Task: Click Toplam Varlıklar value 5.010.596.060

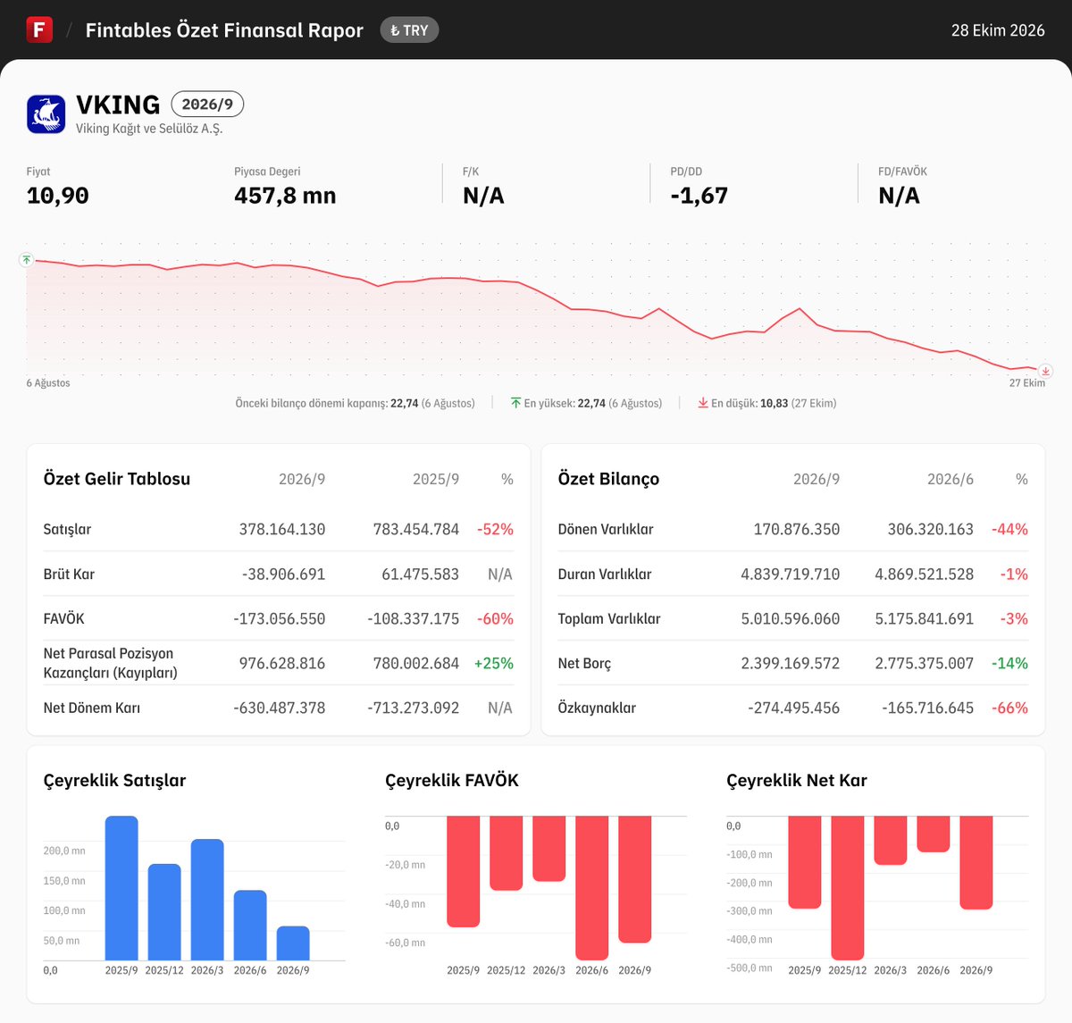Action: pyautogui.click(x=791, y=618)
